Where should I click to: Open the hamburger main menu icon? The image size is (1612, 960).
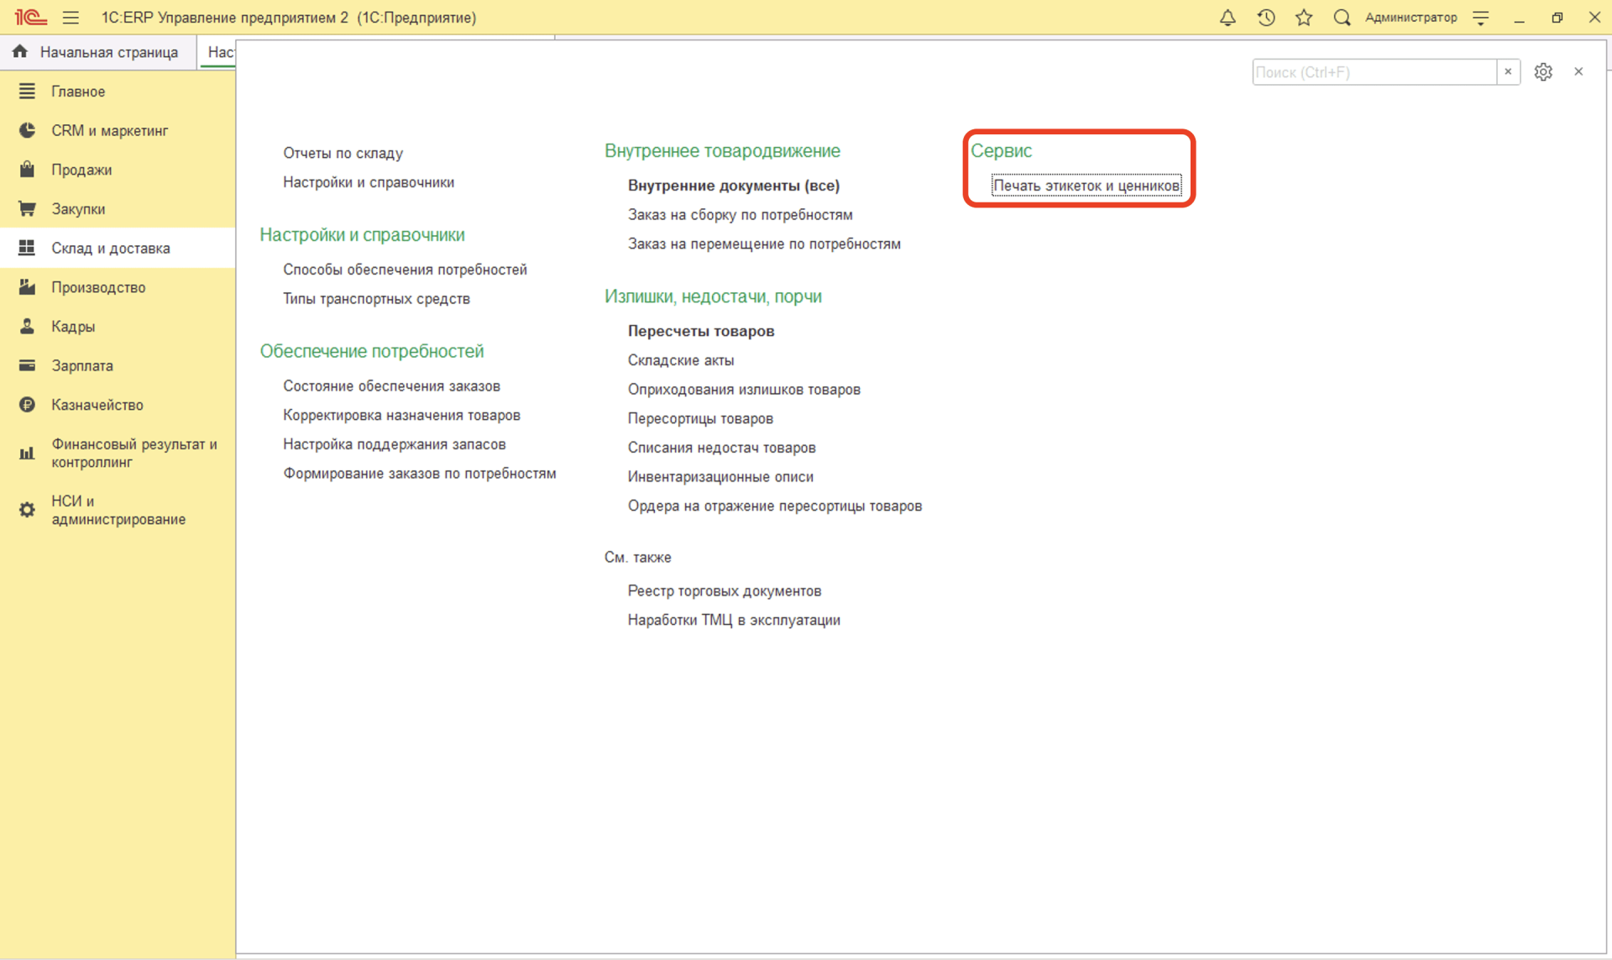point(71,18)
